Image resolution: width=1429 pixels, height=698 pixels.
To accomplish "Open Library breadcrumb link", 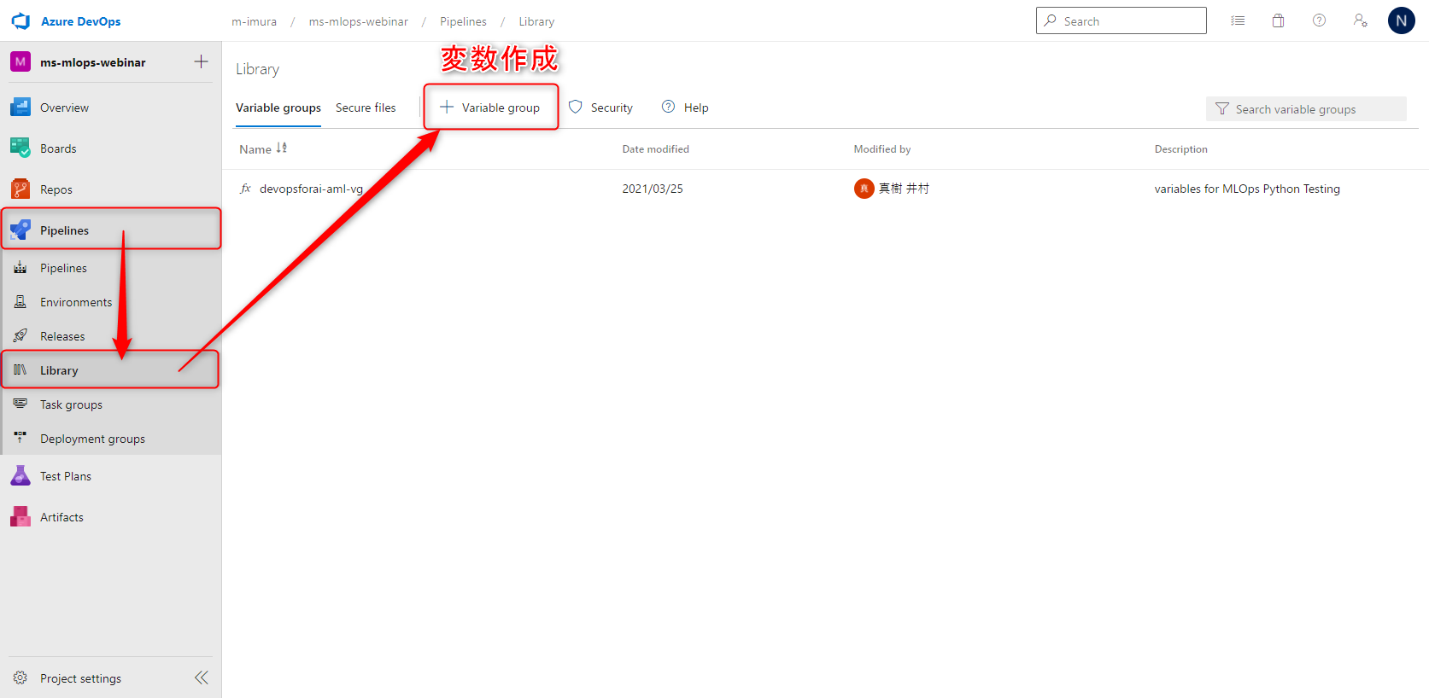I will click(x=536, y=21).
